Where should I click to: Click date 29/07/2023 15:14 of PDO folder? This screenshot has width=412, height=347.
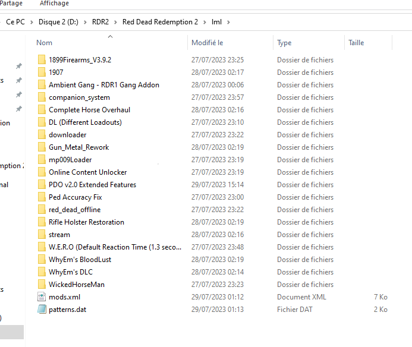coord(218,185)
